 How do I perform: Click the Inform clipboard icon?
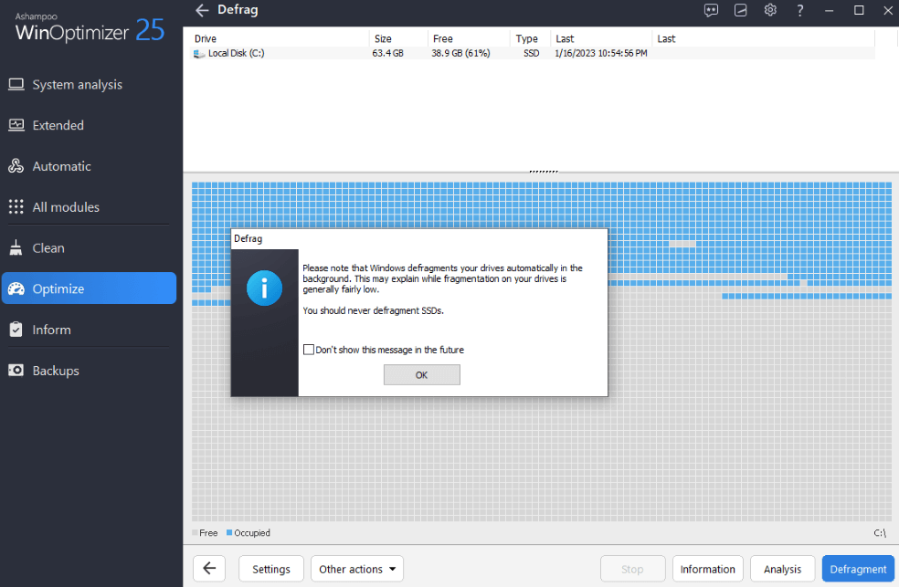pyautogui.click(x=16, y=330)
